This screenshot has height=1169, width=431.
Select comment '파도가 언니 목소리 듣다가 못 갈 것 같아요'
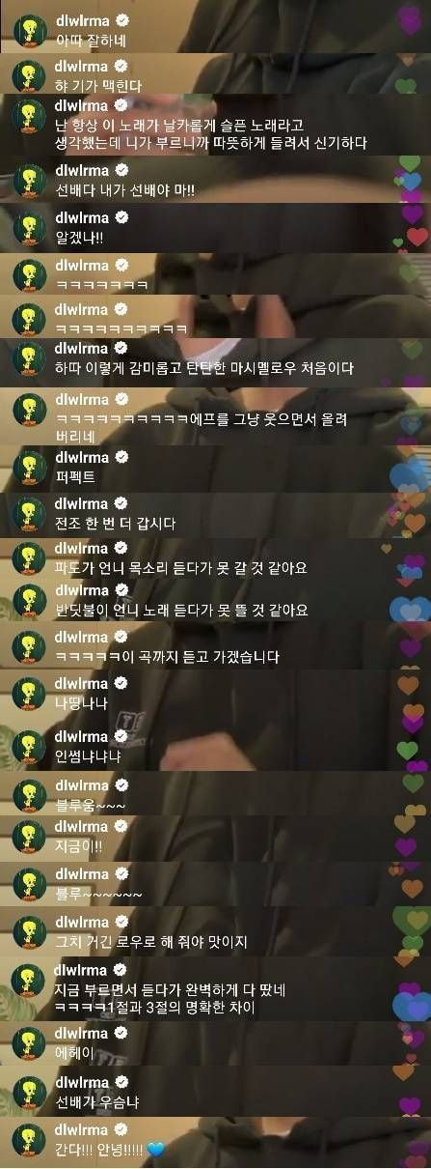coord(181,568)
